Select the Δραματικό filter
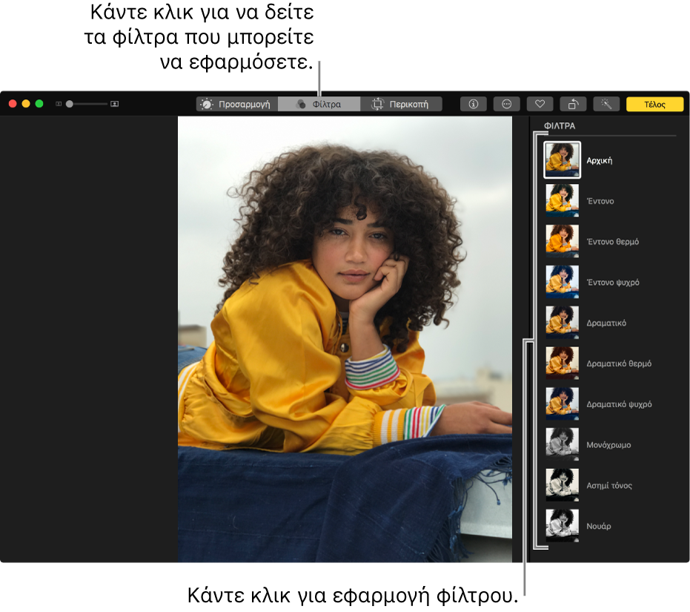The image size is (690, 612). point(562,323)
